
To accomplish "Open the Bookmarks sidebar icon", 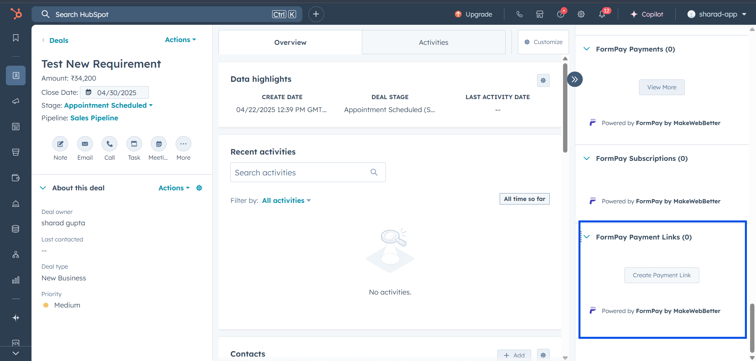I will pos(16,38).
